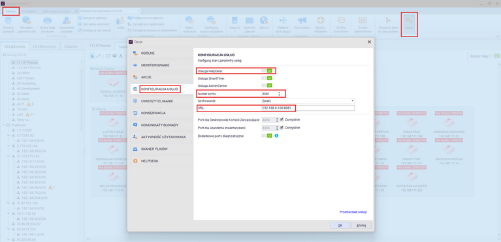Open Audyt wydruków from ribbon
The width and height of the screenshot is (501, 242).
coord(189,25)
